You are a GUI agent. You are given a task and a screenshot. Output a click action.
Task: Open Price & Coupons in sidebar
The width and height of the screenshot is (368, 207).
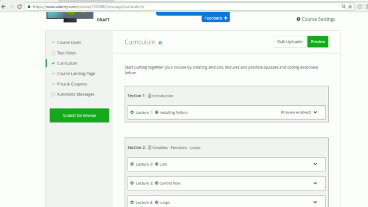(x=72, y=84)
